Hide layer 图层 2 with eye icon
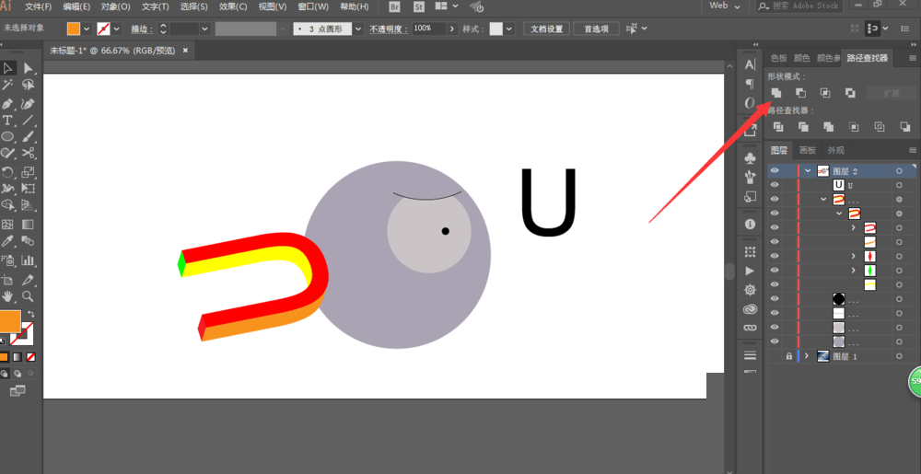 (x=775, y=170)
